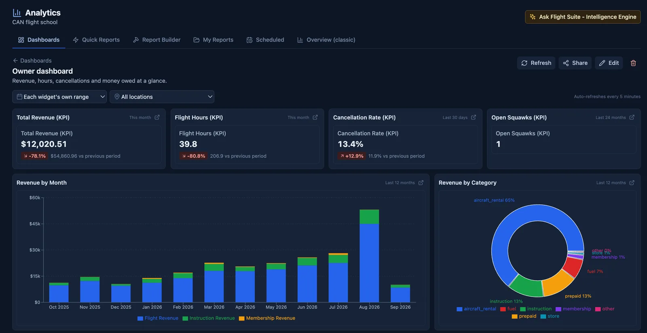The width and height of the screenshot is (647, 333).
Task: Toggle prepaid legend item in category chart
Action: 524,316
